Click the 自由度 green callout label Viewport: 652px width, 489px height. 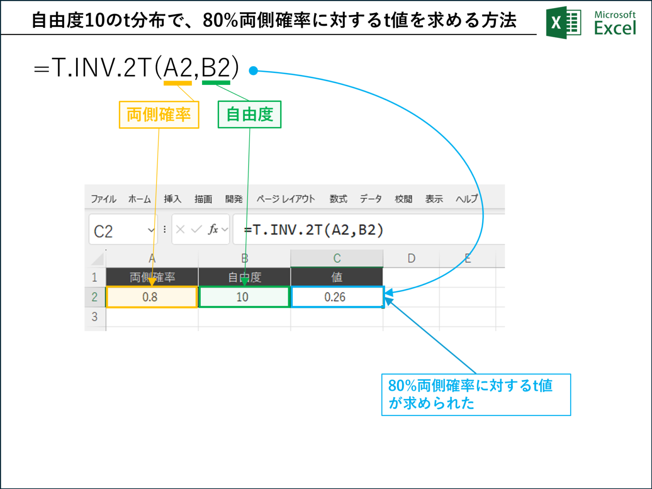[x=249, y=114]
